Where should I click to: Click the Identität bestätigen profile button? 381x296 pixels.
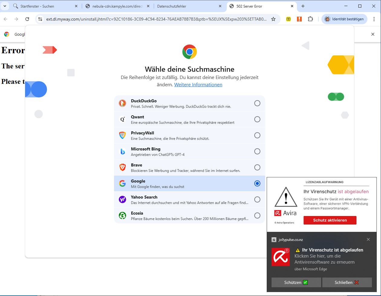344,19
